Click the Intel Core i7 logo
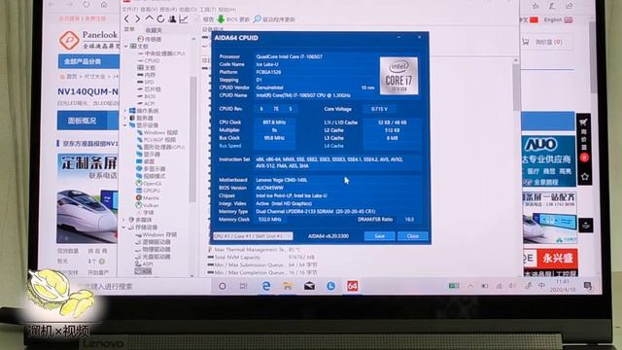The height and width of the screenshot is (350, 622). click(x=398, y=76)
